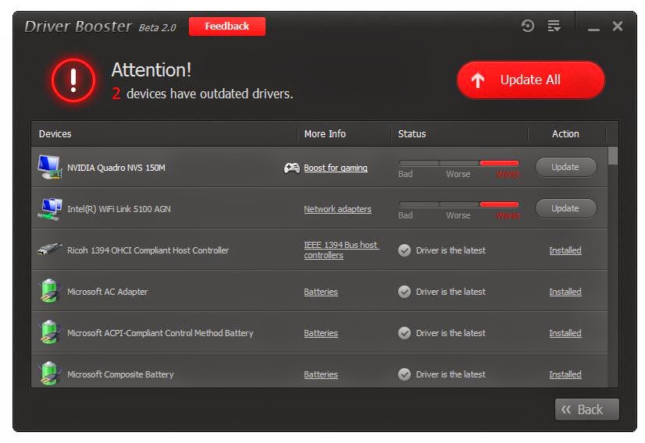Start updating all drivers with Update All
The width and height of the screenshot is (645, 443).
531,80
